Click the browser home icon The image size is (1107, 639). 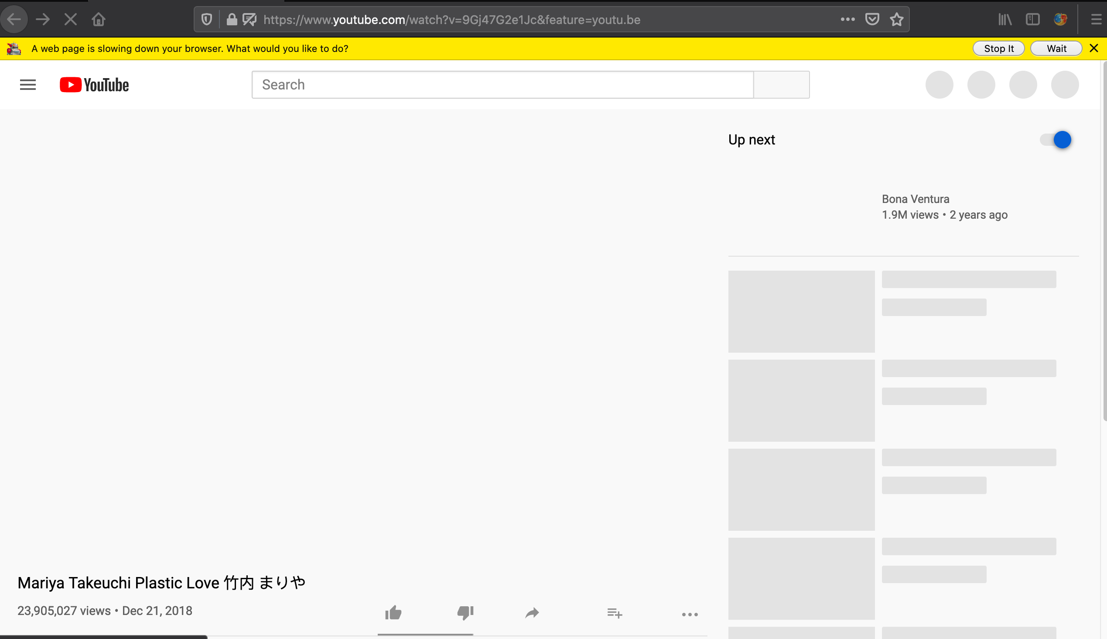tap(98, 19)
